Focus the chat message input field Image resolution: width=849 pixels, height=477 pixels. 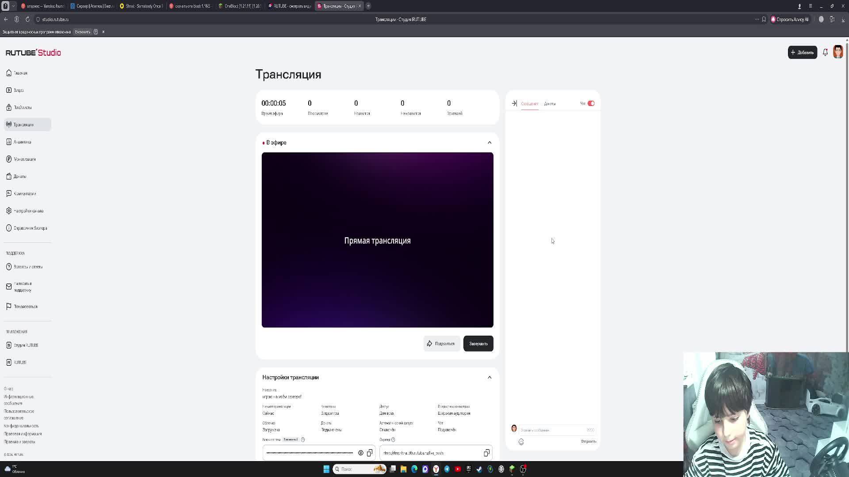pyautogui.click(x=553, y=430)
